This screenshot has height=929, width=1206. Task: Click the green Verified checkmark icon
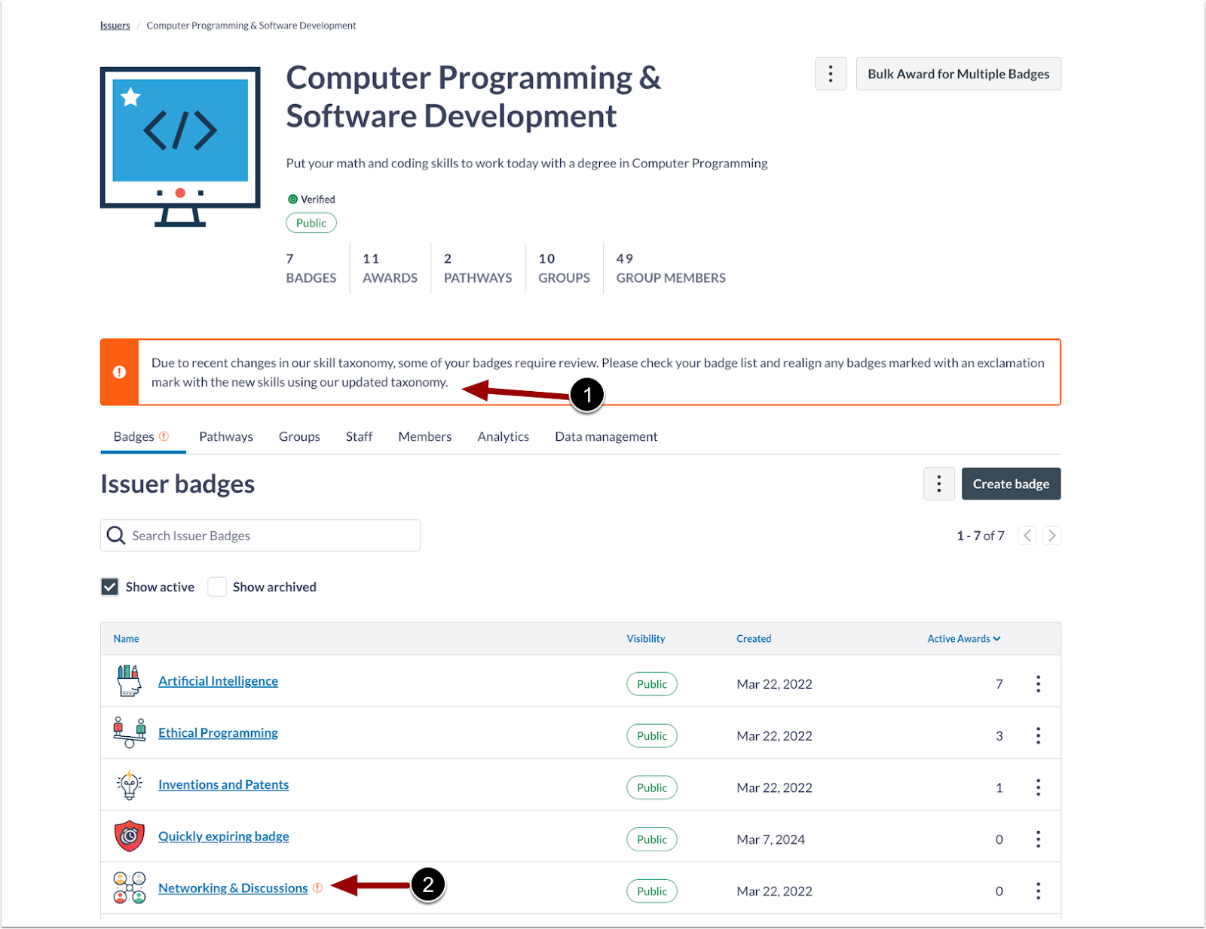click(x=292, y=200)
